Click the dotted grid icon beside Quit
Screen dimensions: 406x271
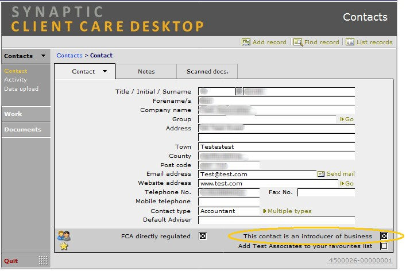(43, 261)
